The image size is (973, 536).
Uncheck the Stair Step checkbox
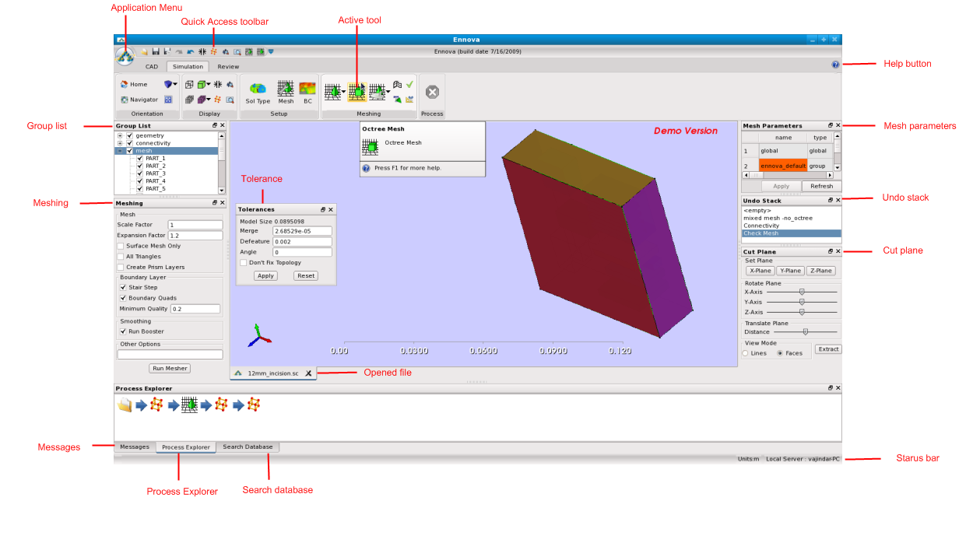point(123,287)
